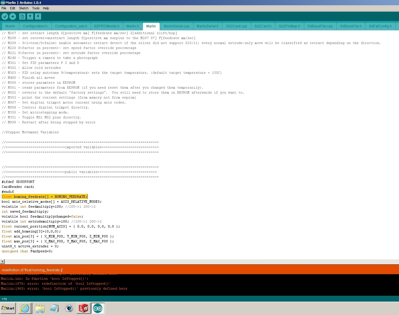Open Windows Explorer folder in taskbar
The height and width of the screenshot is (315, 399).
coord(40,308)
